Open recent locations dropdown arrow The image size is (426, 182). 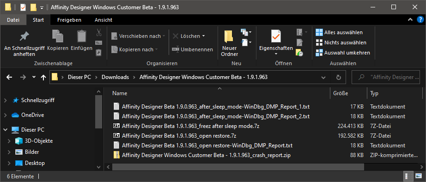pos(34,77)
